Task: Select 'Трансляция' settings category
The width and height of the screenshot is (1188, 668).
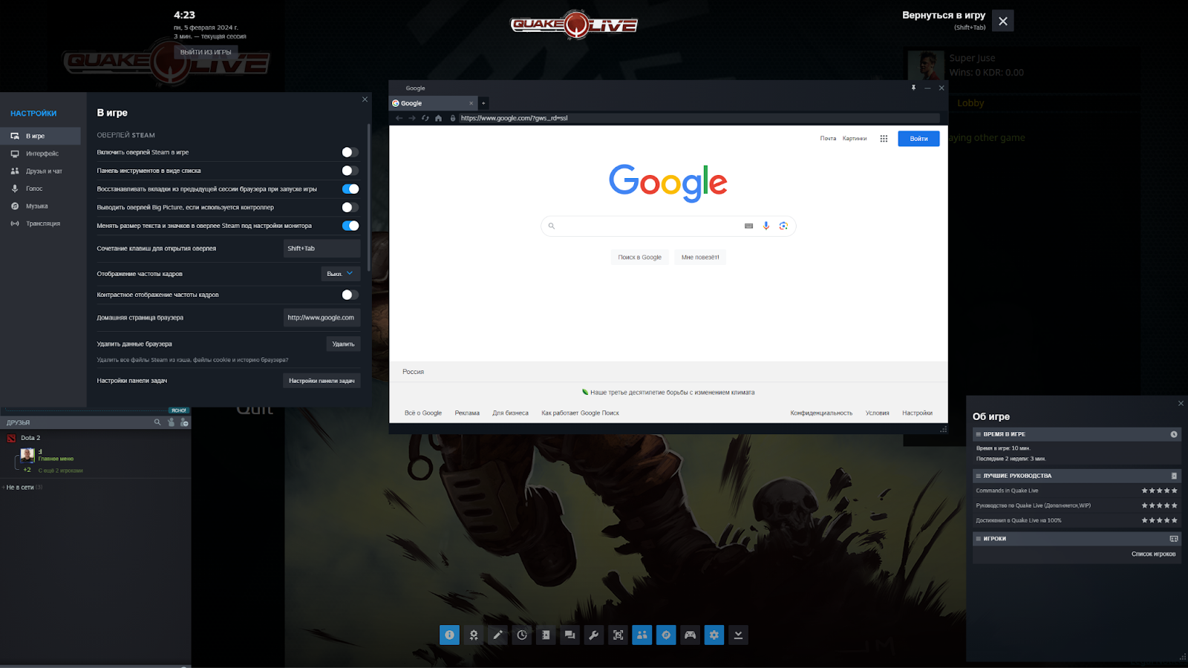Action: [x=40, y=223]
